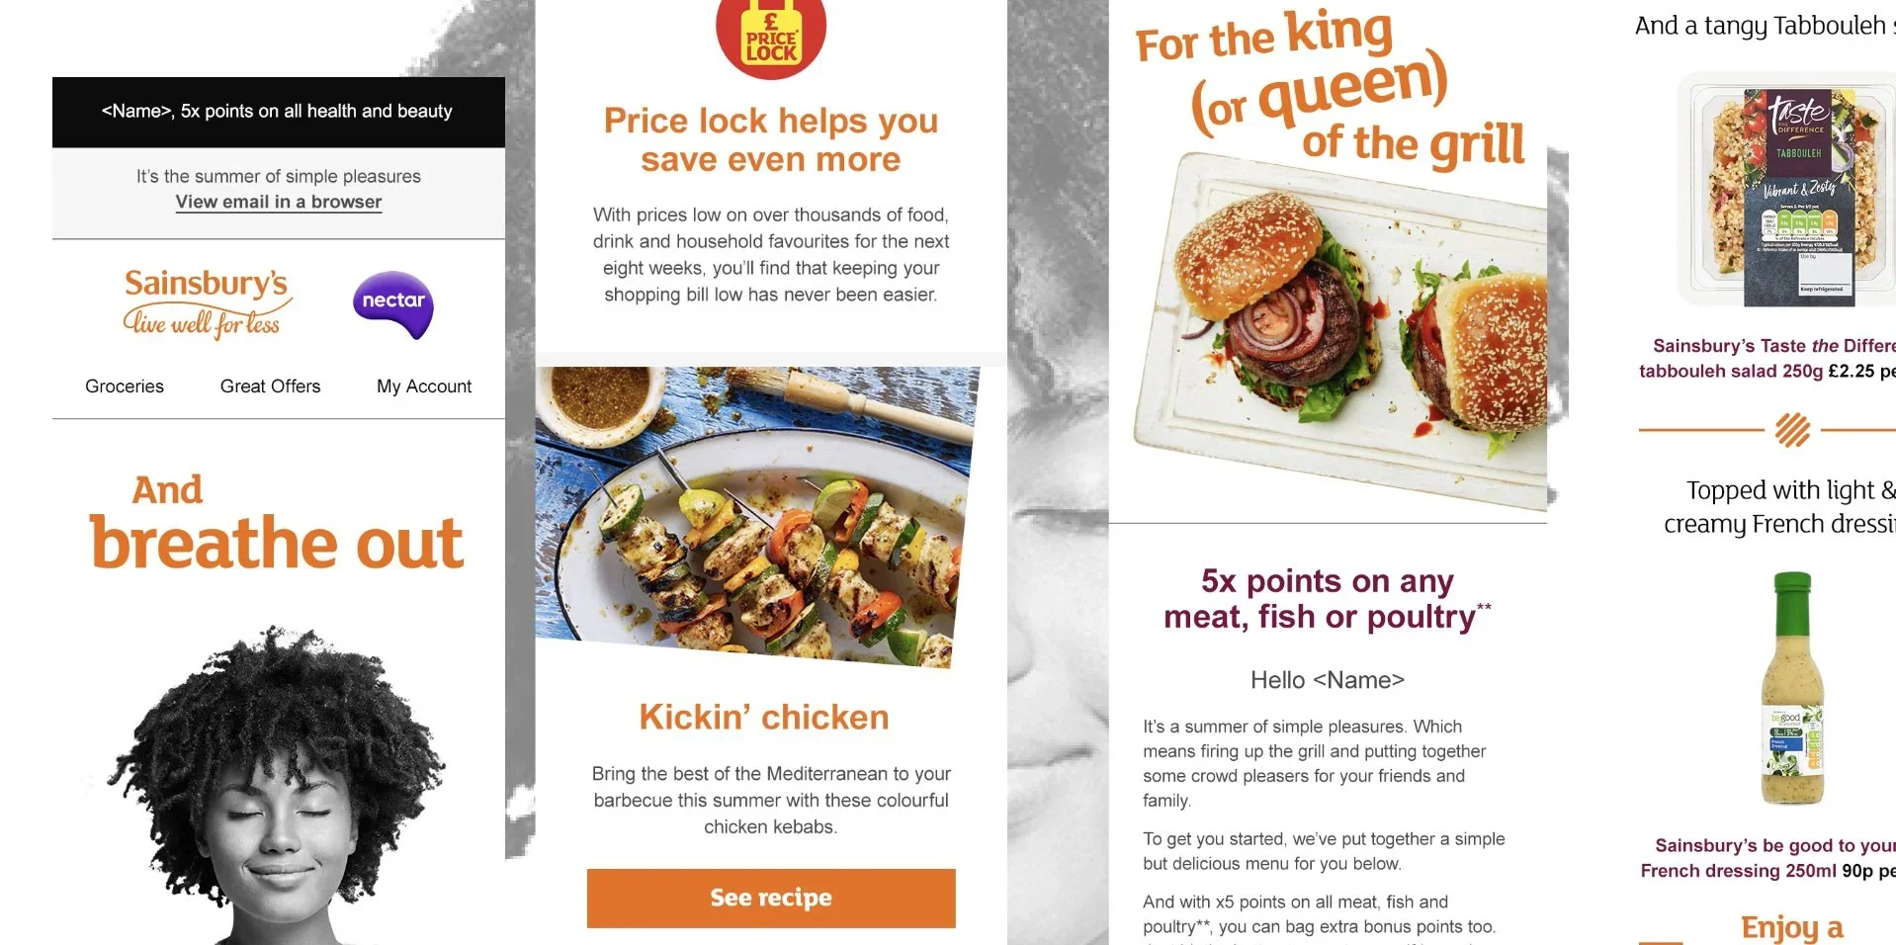Click the purple Nectar logo
The image size is (1896, 945).
click(x=393, y=304)
